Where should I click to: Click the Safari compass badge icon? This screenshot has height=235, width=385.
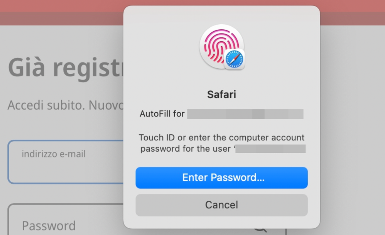click(234, 60)
